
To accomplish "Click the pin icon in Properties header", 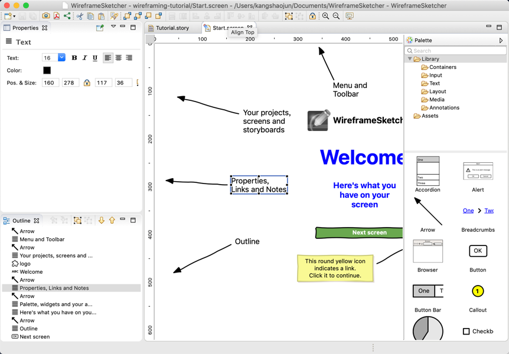I will click(x=100, y=28).
